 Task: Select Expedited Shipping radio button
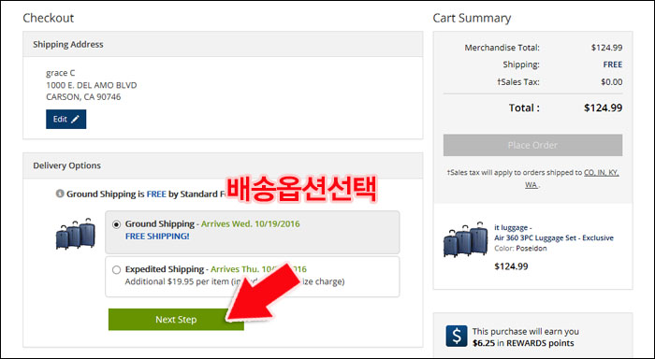[117, 270]
